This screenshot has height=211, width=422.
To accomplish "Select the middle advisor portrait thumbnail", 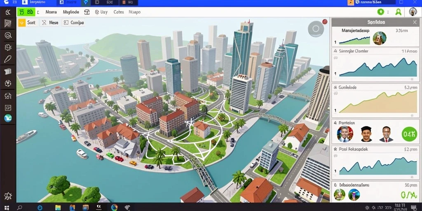I will point(366,134).
